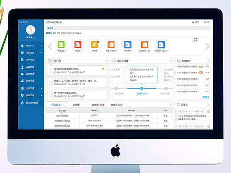
Task: Click the top-right logout button
Action: (207, 22)
